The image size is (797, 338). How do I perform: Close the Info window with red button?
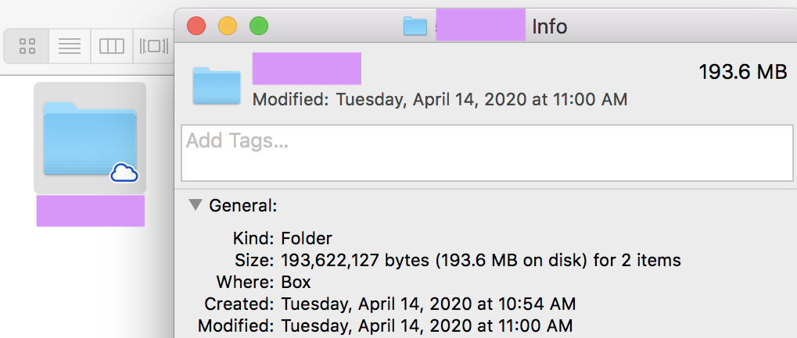(x=196, y=26)
